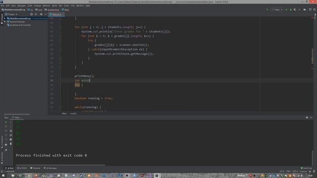Open the Help menu
The width and height of the screenshot is (317, 178).
(88, 5)
